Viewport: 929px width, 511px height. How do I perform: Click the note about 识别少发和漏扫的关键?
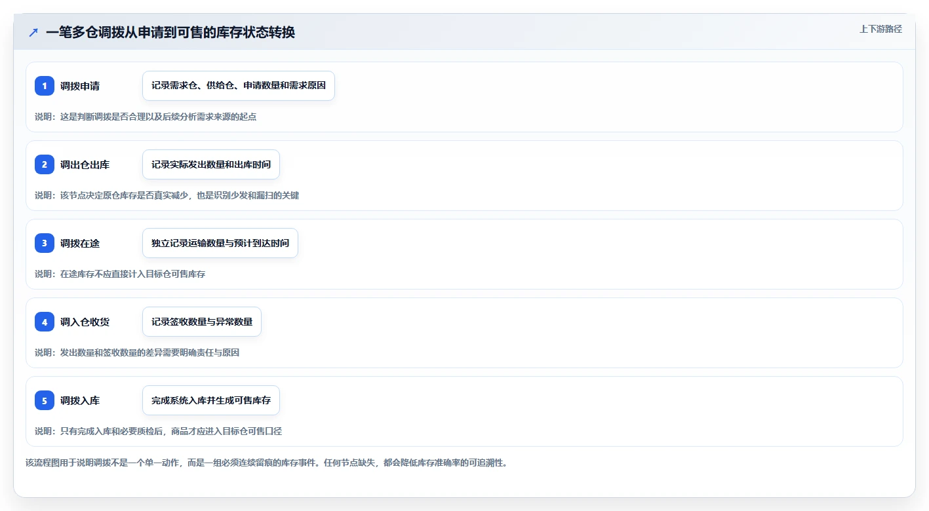click(167, 195)
